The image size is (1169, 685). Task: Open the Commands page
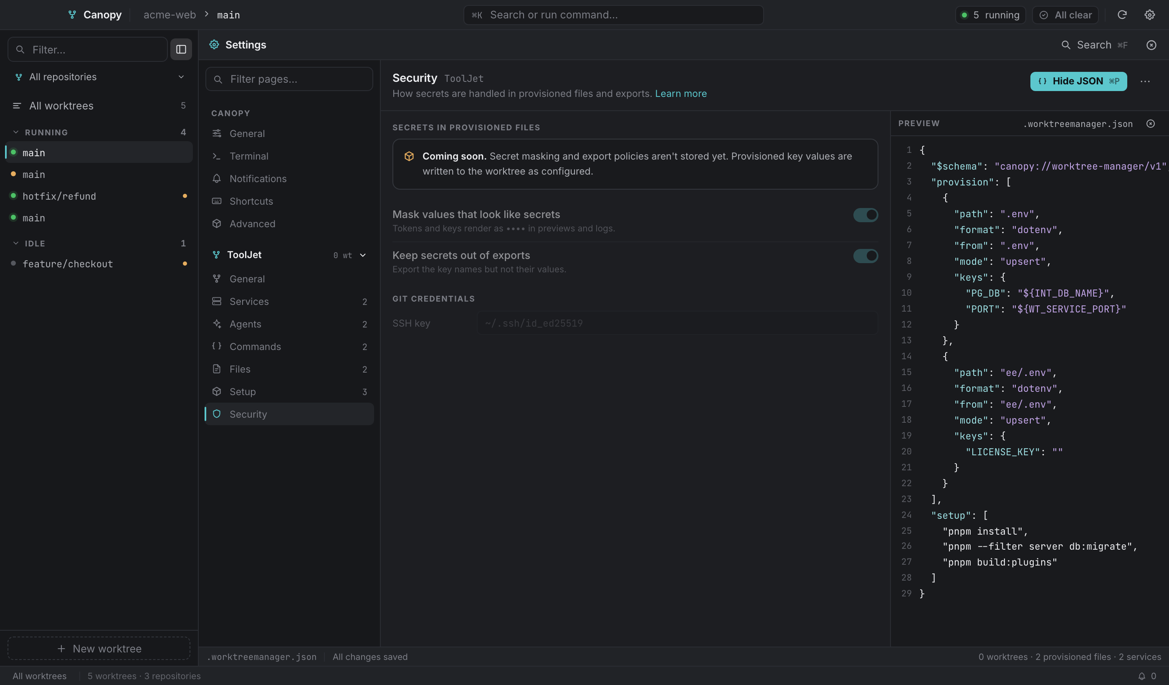coord(289,347)
